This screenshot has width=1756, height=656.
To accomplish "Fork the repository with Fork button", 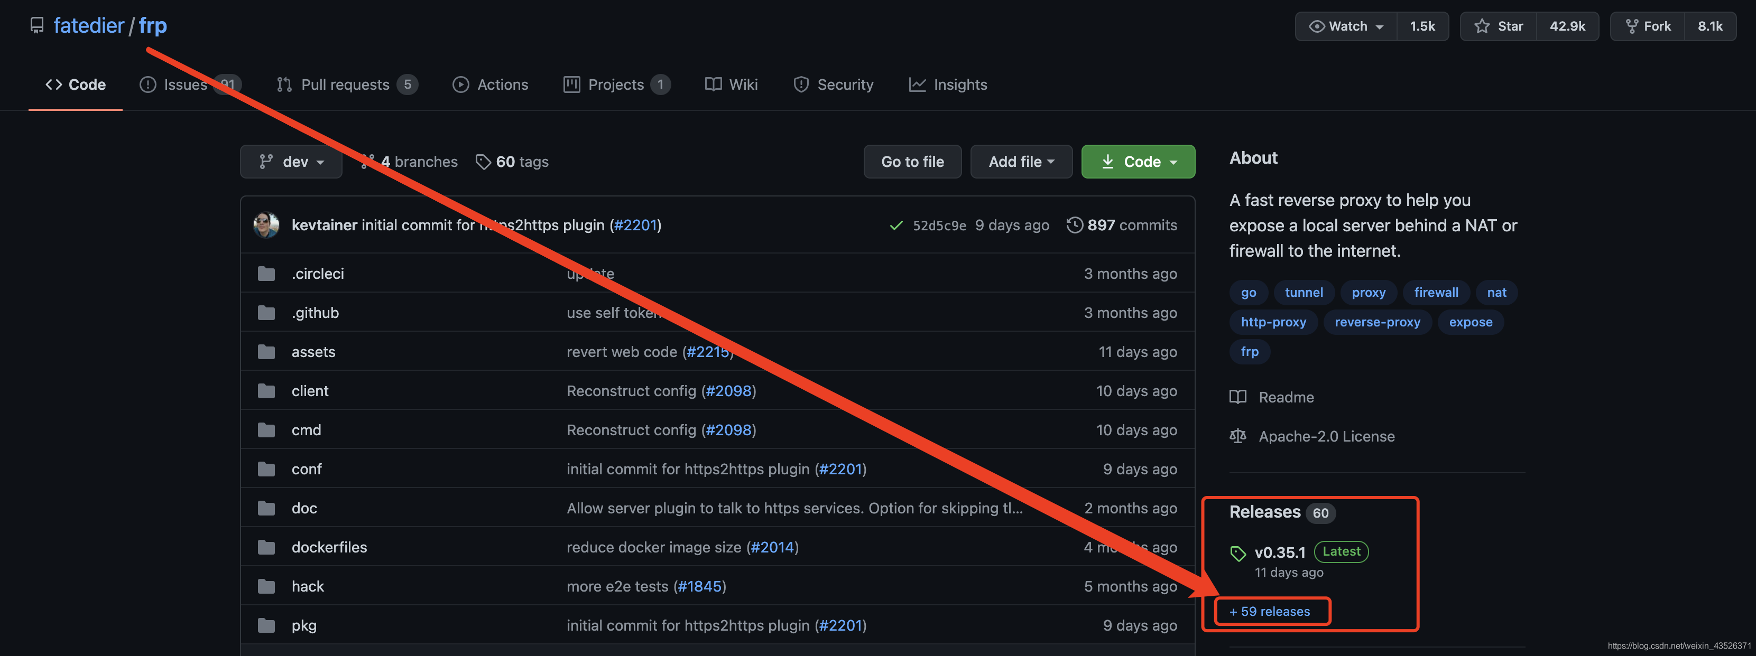I will coord(1647,26).
